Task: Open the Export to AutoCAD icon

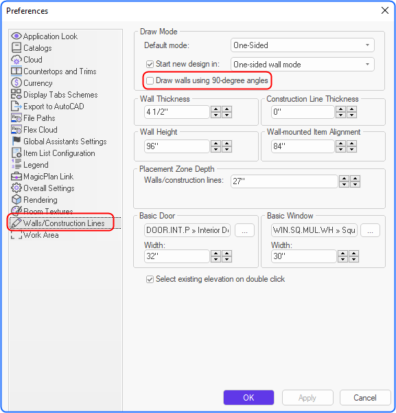Action: coord(16,106)
